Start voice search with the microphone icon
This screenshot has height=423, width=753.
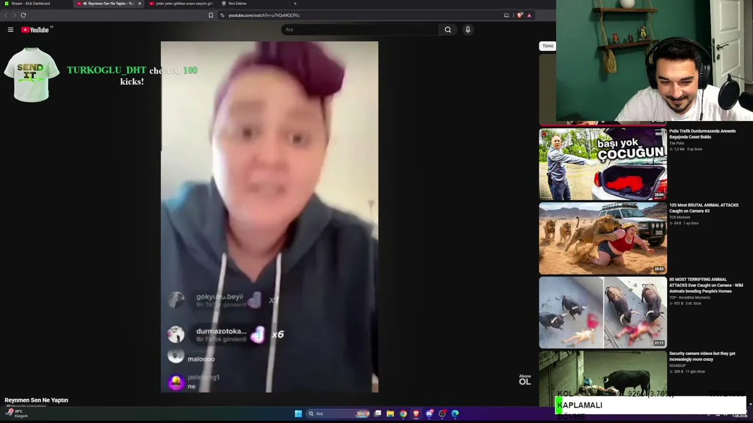pyautogui.click(x=468, y=29)
